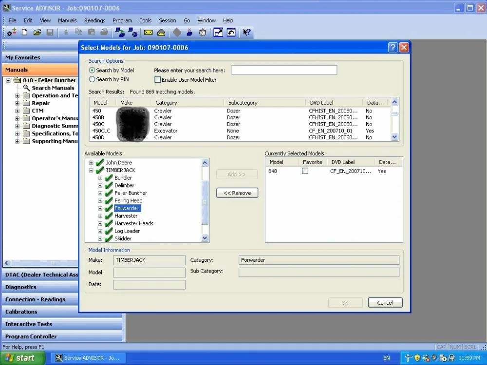Tick the Favorite checkbox for model 840
487x365 pixels.
click(305, 171)
